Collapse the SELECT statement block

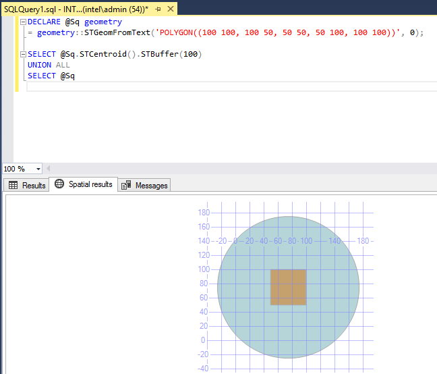point(24,54)
